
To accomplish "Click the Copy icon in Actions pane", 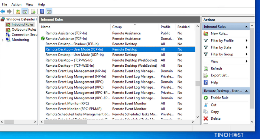I will pyautogui.click(x=206, y=112).
